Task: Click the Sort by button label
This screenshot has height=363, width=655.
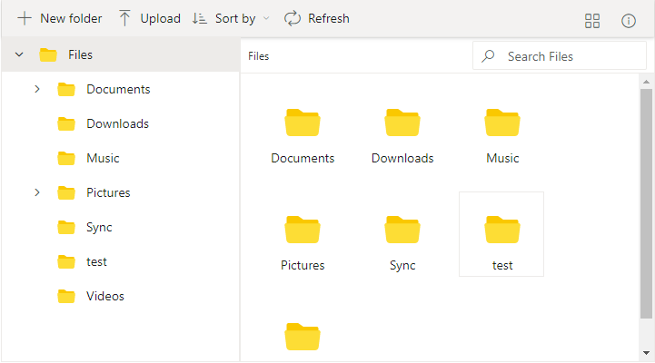Action: coord(235,19)
